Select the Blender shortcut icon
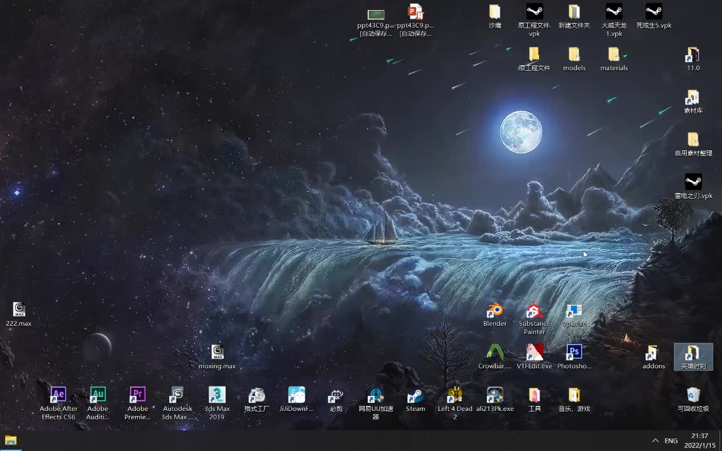This screenshot has width=722, height=451. pos(495,314)
